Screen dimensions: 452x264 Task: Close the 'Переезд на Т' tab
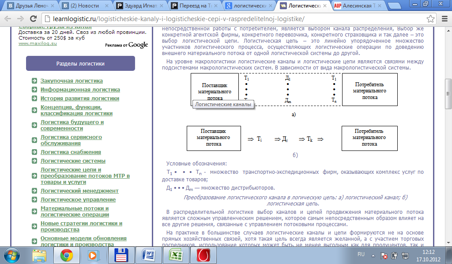[216, 5]
